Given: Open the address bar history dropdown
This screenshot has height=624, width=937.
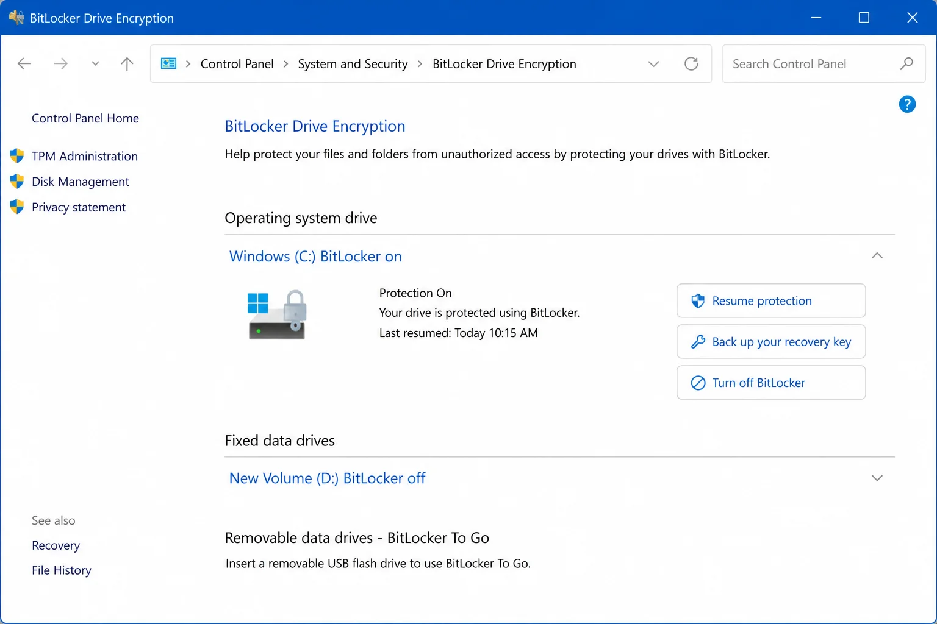Looking at the screenshot, I should click(x=653, y=63).
